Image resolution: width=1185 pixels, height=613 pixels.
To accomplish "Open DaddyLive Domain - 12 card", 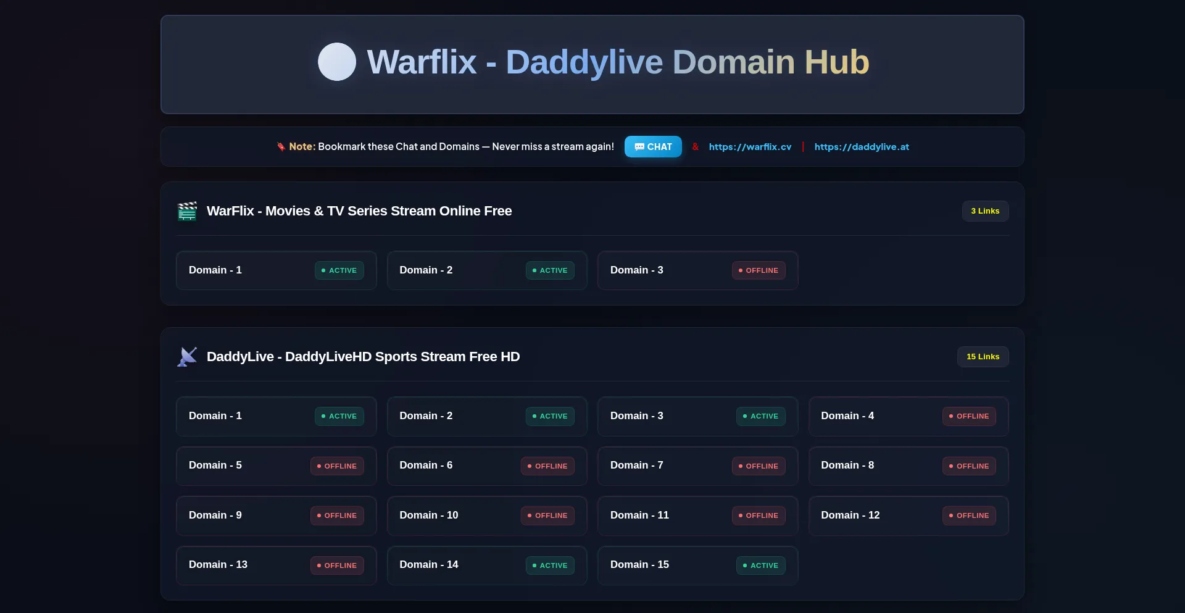I will click(908, 515).
